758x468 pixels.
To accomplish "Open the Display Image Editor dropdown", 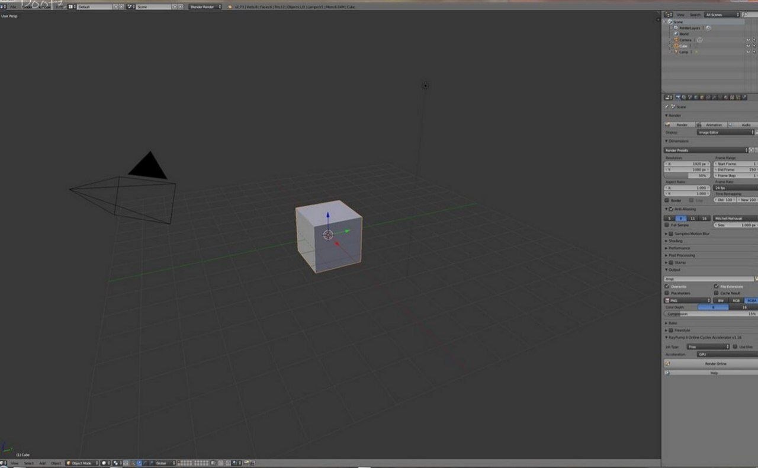I will [x=725, y=133].
